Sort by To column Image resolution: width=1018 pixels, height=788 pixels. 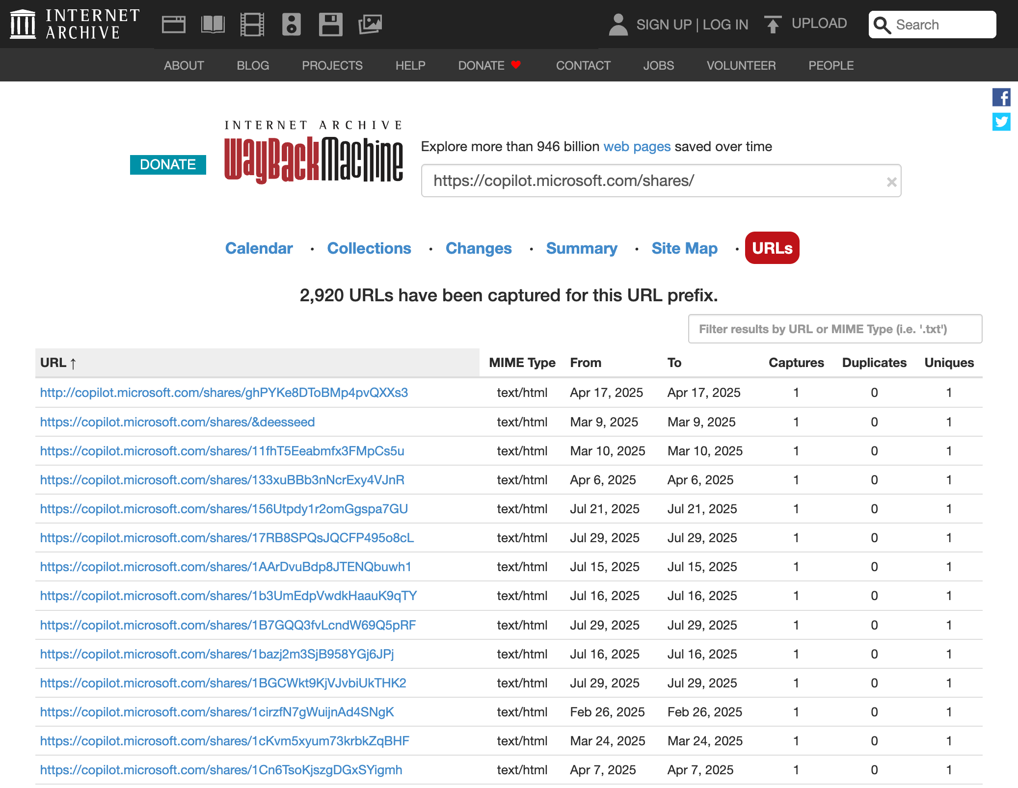coord(674,363)
